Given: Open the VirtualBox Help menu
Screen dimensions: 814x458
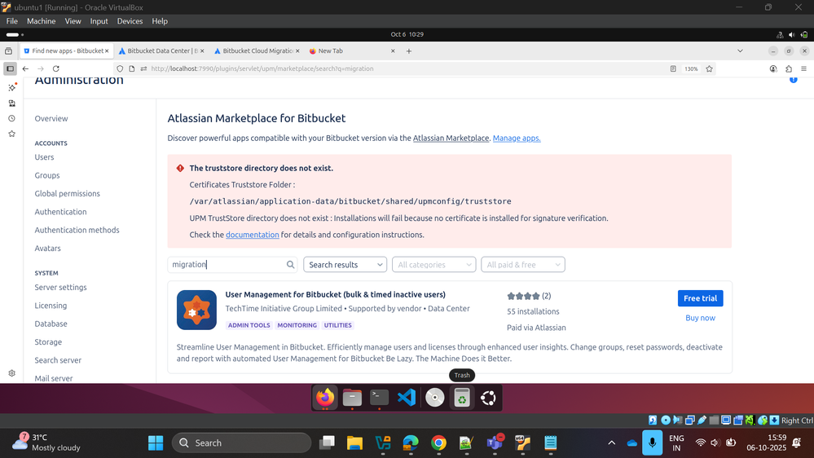Looking at the screenshot, I should pyautogui.click(x=160, y=21).
